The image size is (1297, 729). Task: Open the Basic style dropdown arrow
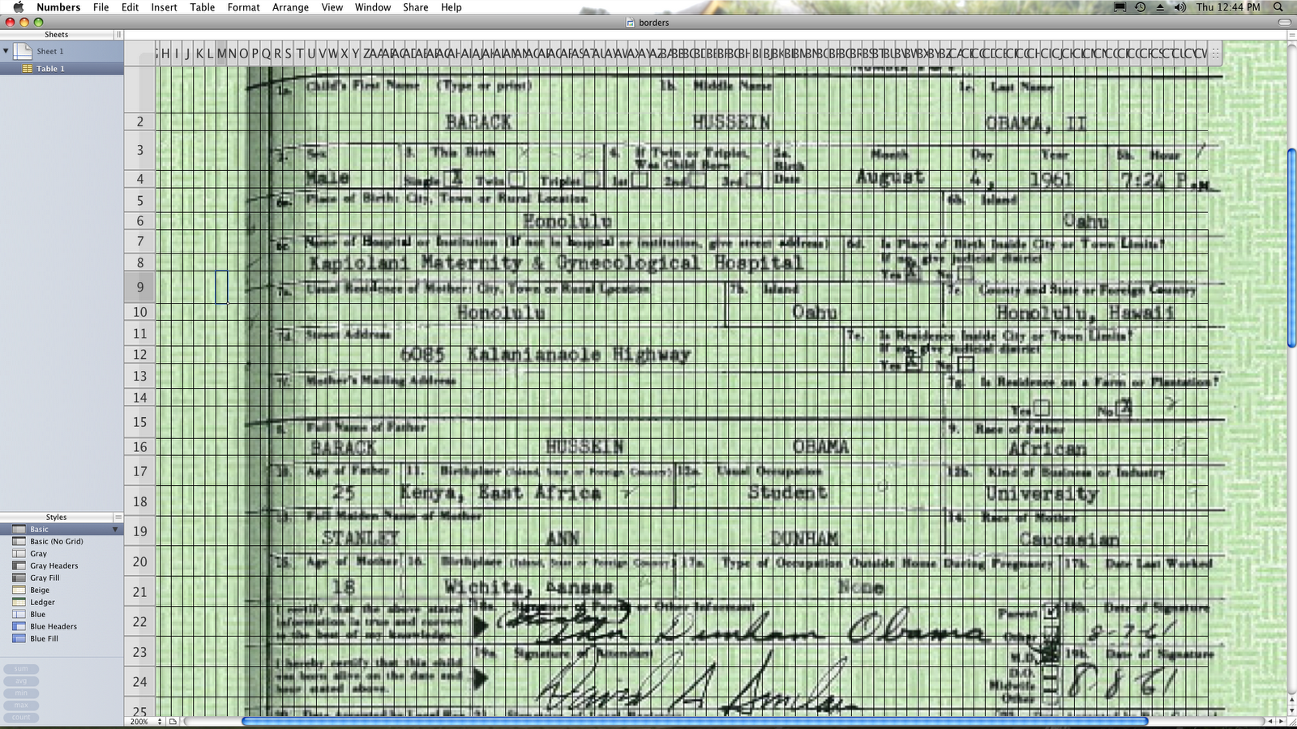(115, 530)
